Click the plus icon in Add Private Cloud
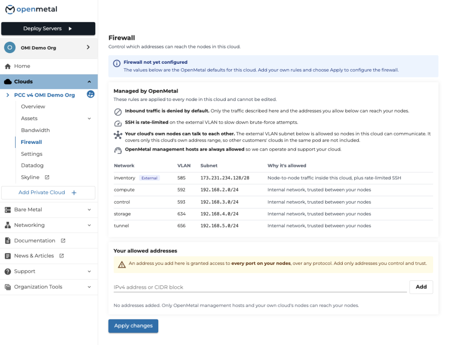Screen dimensions: 454x345 pyautogui.click(x=74, y=193)
